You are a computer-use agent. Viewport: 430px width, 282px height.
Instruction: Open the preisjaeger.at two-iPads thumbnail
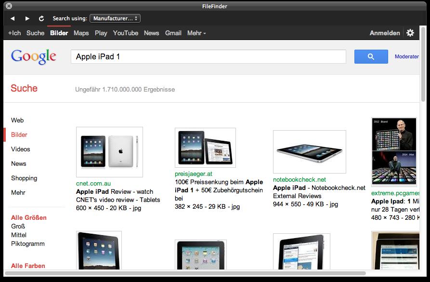coord(205,148)
